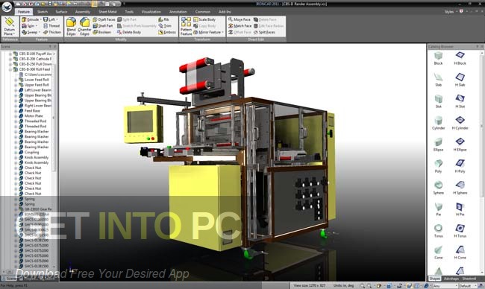Select Feed Base in the scene tree
Screen dimensions: 485x289
(32, 110)
